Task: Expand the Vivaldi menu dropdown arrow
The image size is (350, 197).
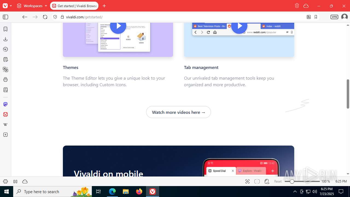Action: [x=11, y=6]
